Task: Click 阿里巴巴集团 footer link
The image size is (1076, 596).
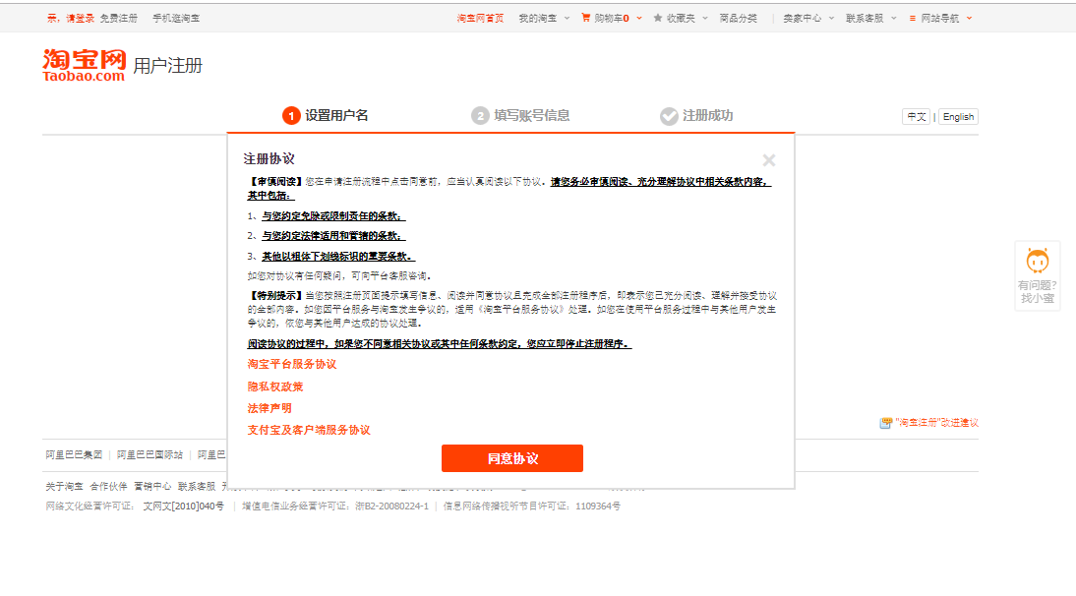Action: click(74, 454)
